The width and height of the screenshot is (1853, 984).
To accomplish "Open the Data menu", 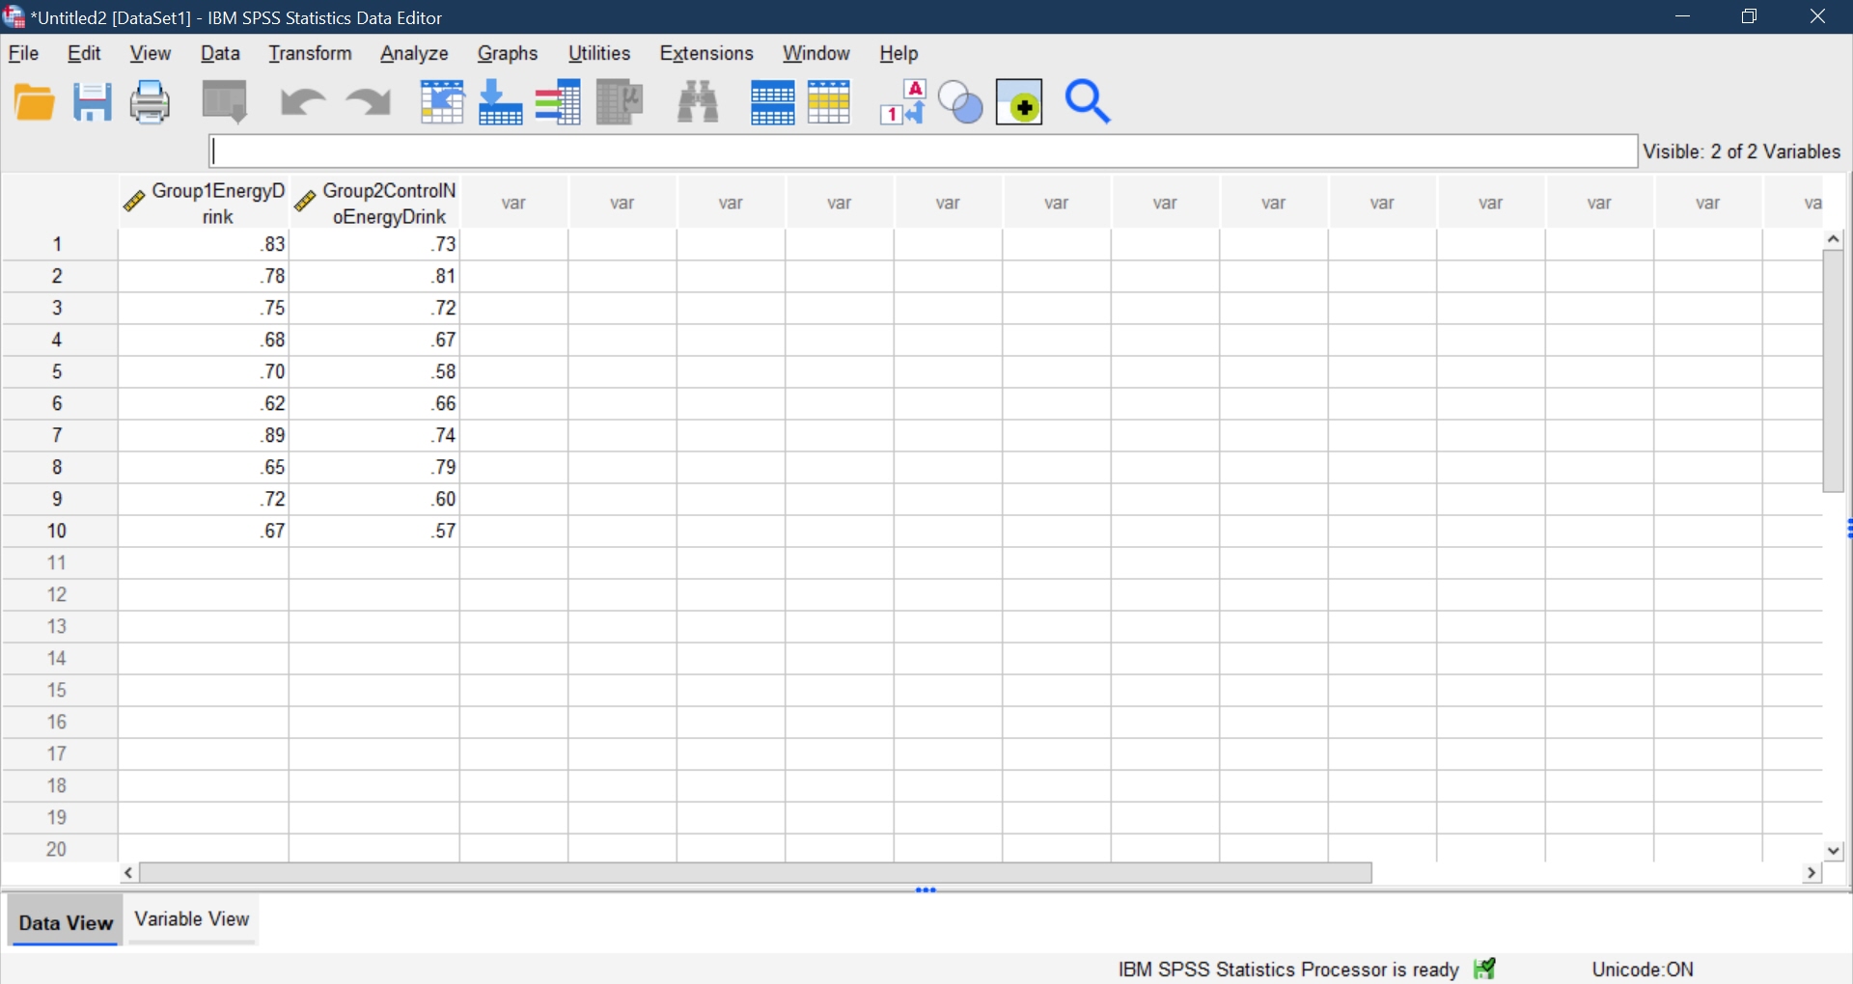I will (221, 54).
